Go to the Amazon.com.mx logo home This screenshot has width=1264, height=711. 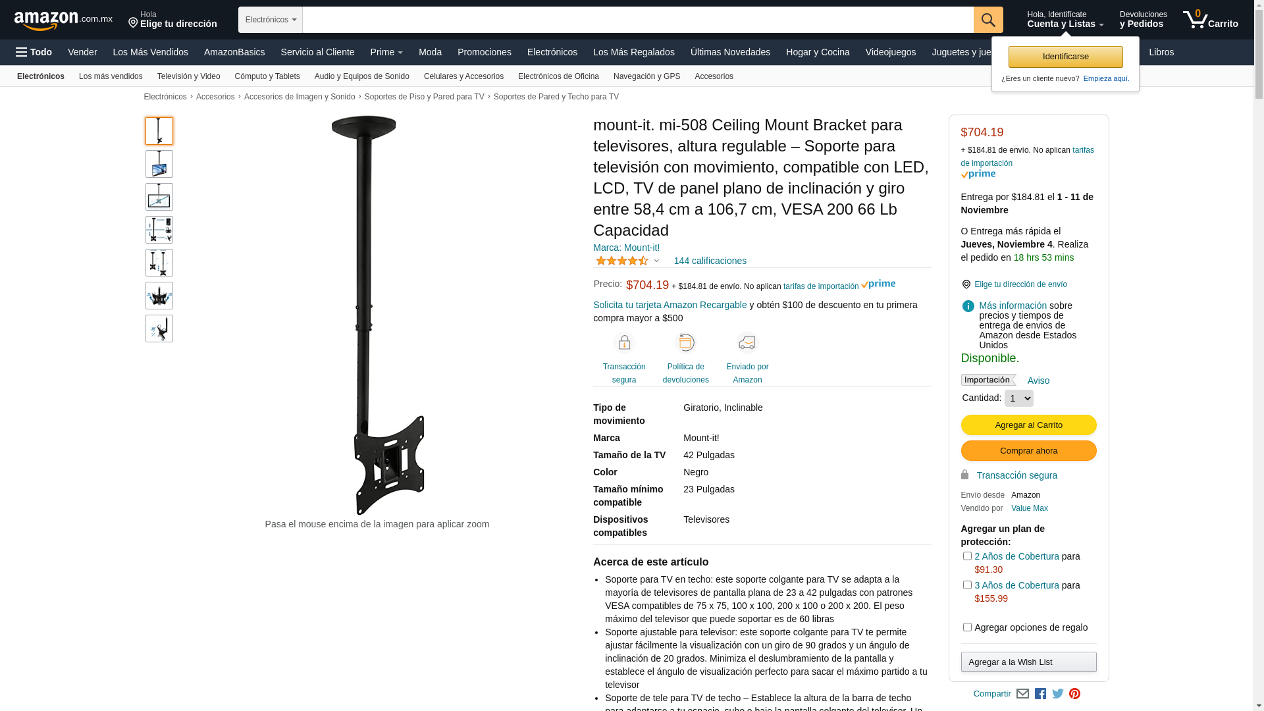coord(63,20)
